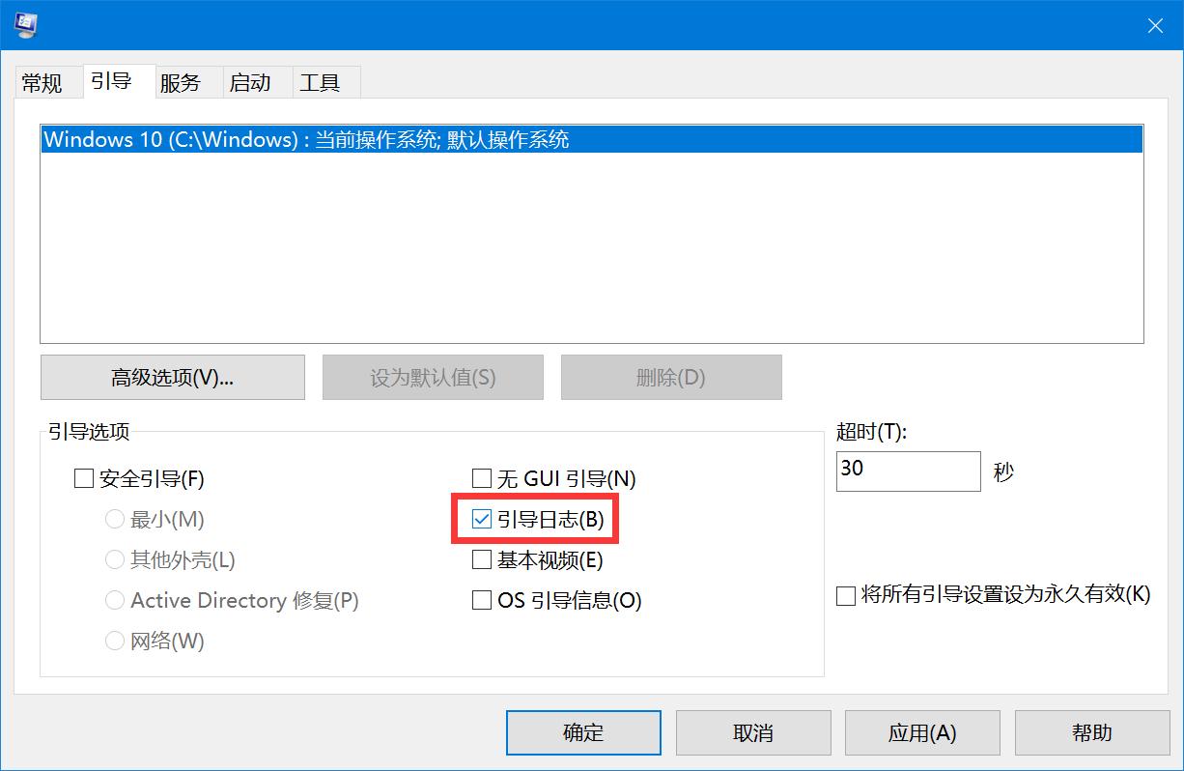Switch to the 常规 tab
This screenshot has height=771, width=1184.
(46, 82)
